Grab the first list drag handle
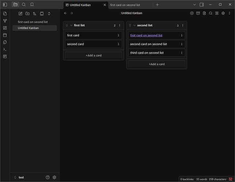This screenshot has height=182, width=235. pos(67,25)
